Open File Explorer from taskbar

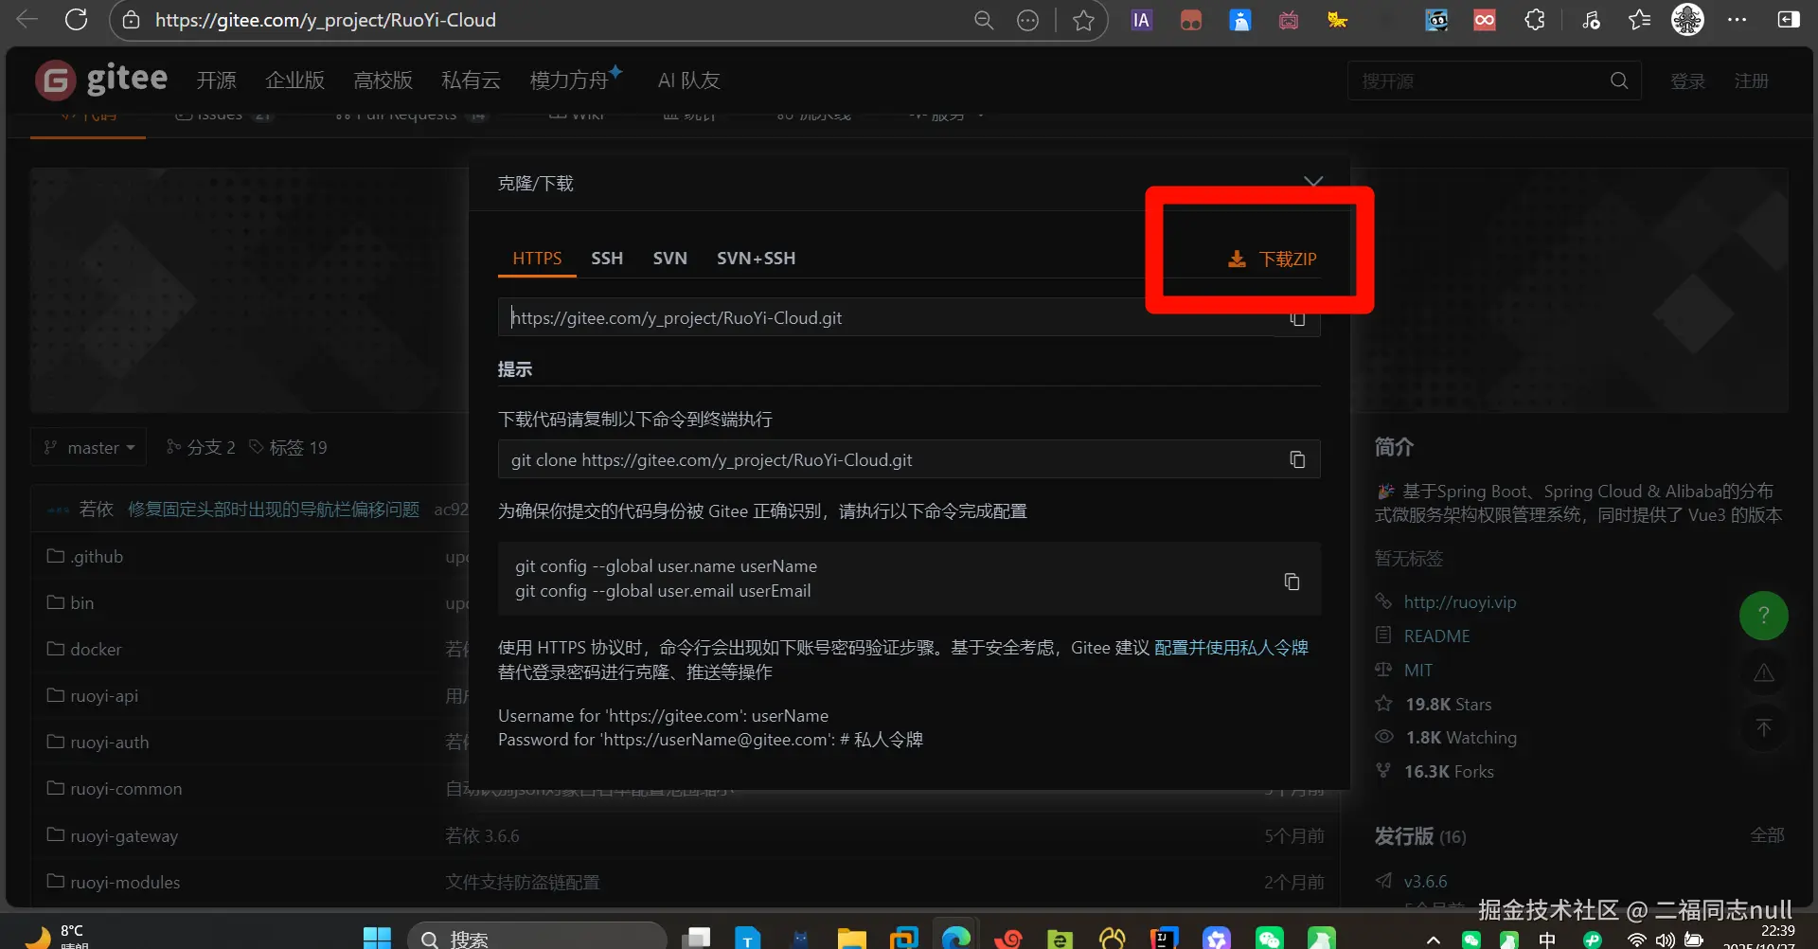pos(852,938)
